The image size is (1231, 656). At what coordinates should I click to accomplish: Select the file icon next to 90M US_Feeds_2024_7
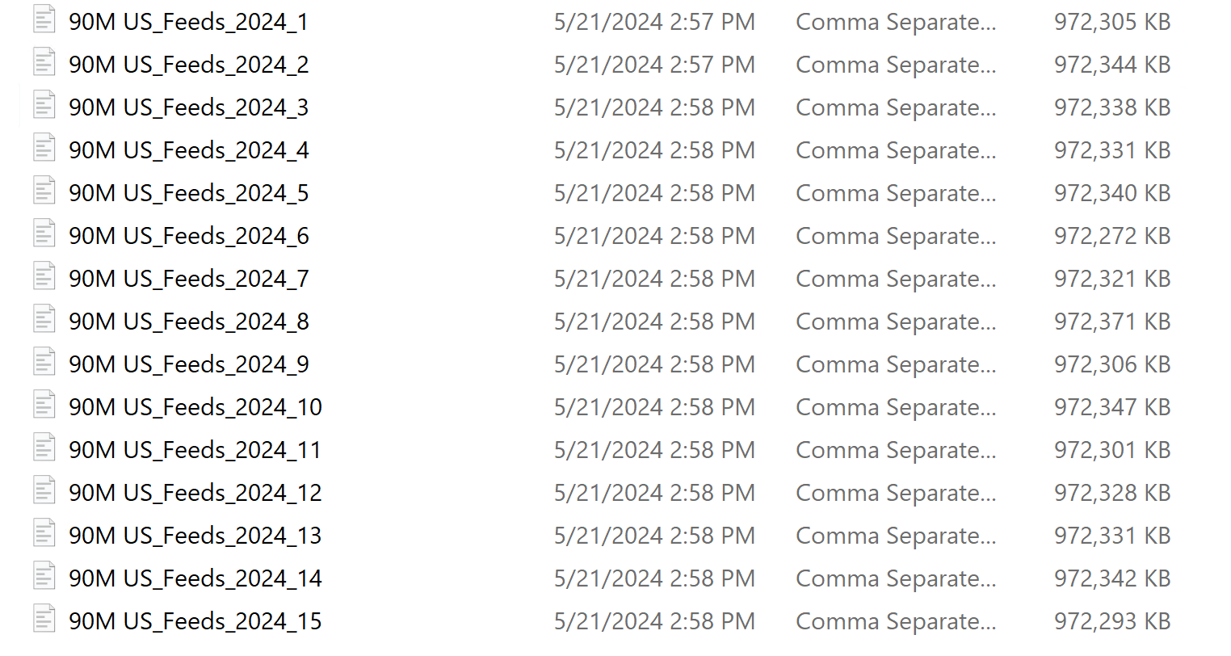44,277
